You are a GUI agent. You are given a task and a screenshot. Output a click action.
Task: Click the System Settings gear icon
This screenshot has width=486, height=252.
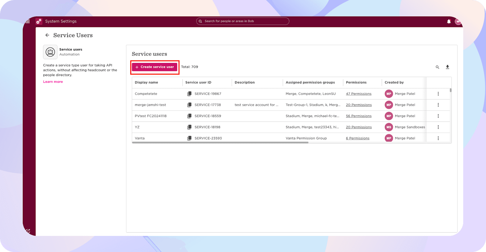(39, 21)
